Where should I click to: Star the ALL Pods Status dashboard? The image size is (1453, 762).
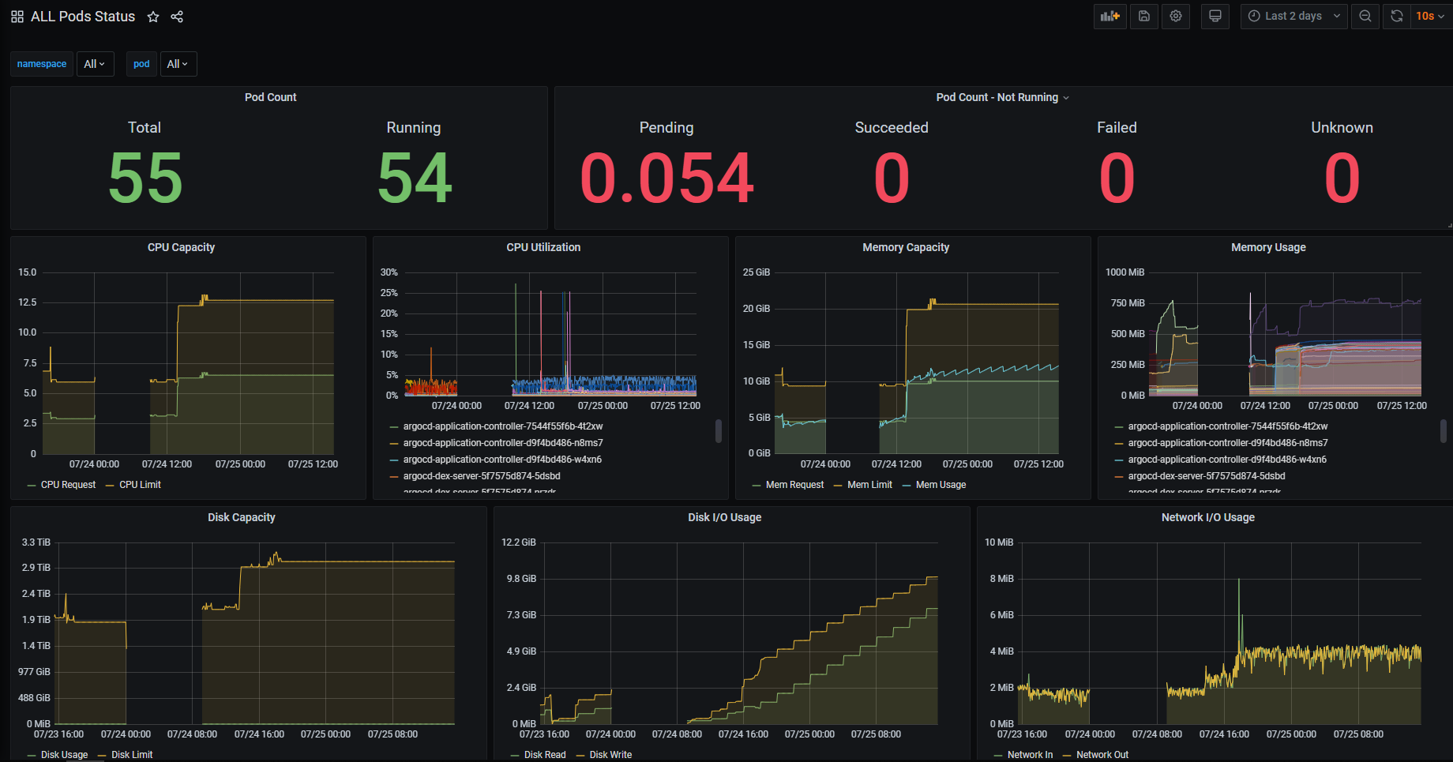tap(153, 17)
